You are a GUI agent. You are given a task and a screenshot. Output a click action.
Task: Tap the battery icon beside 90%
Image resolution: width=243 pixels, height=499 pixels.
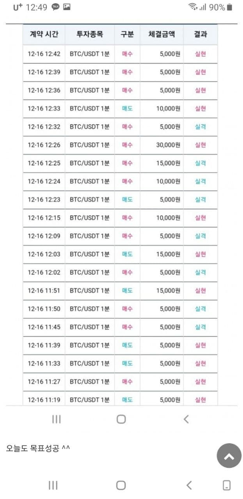[x=229, y=7]
